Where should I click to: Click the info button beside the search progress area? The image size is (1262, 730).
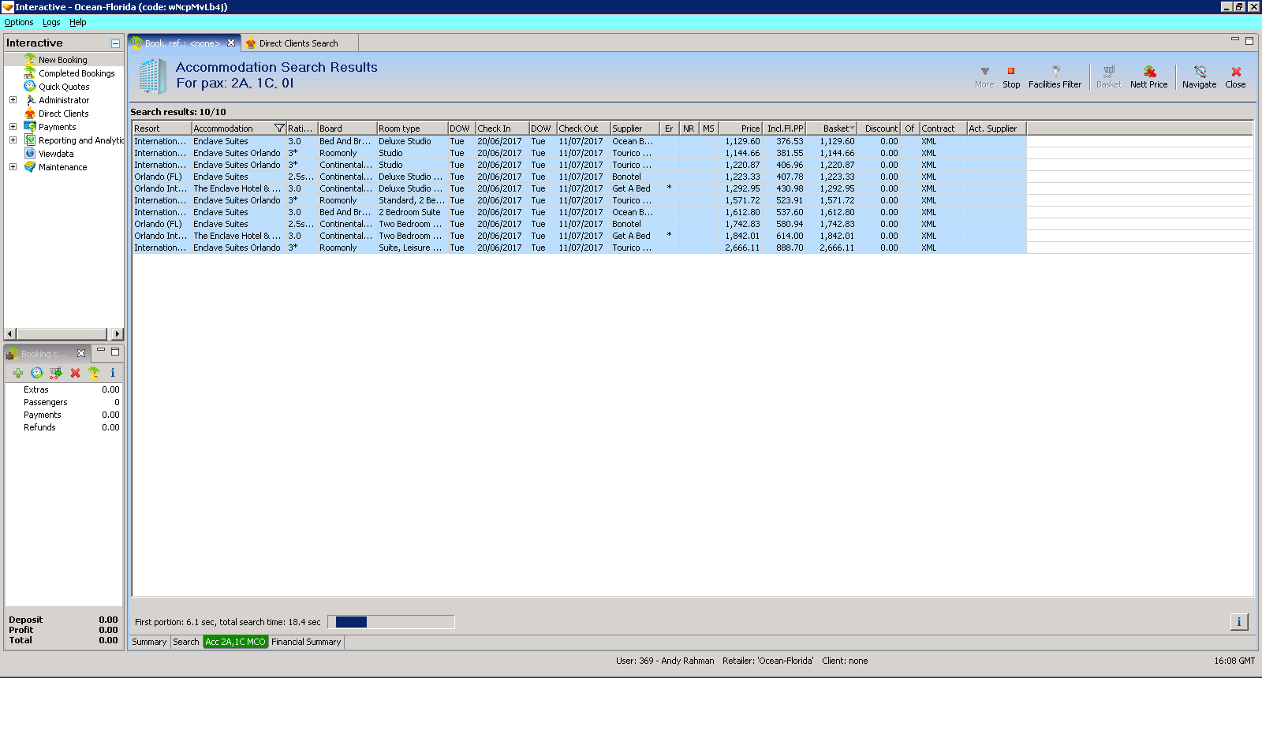click(x=1239, y=622)
